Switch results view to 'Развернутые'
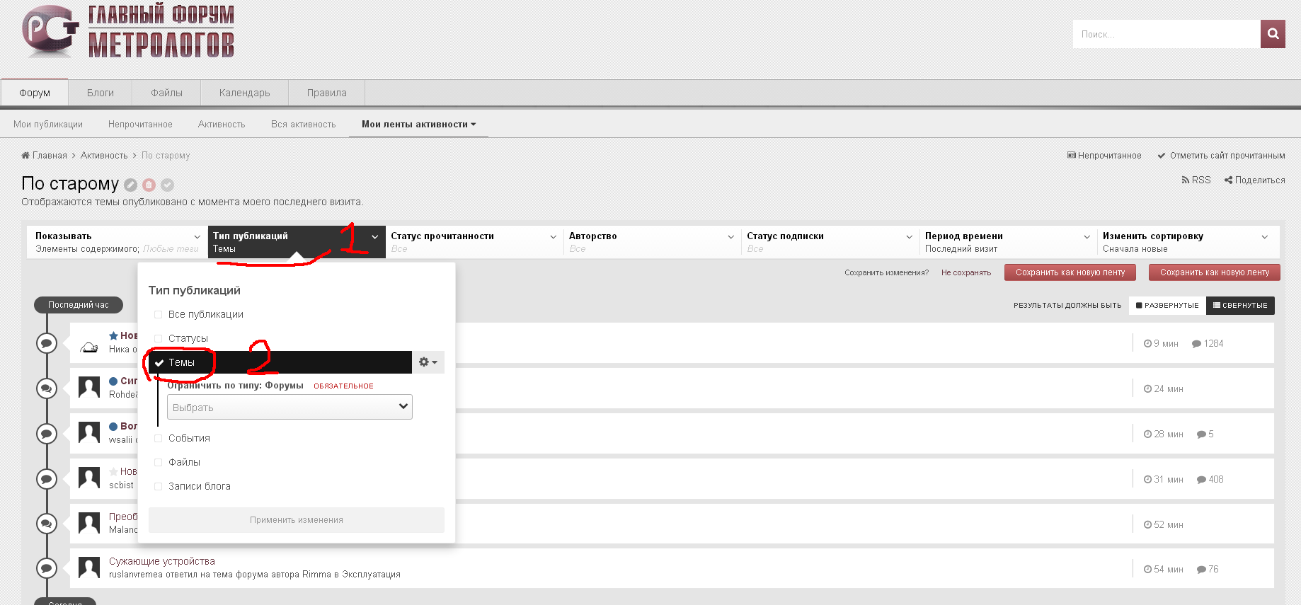The image size is (1301, 605). pos(1167,306)
